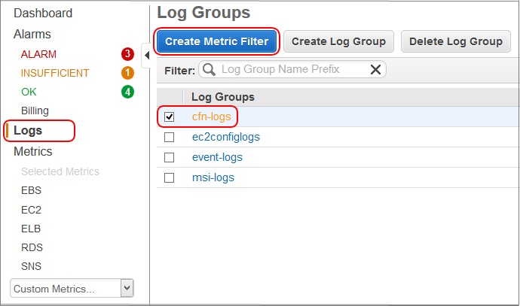
Task: Tick the msi-logs checkbox
Action: [x=170, y=178]
